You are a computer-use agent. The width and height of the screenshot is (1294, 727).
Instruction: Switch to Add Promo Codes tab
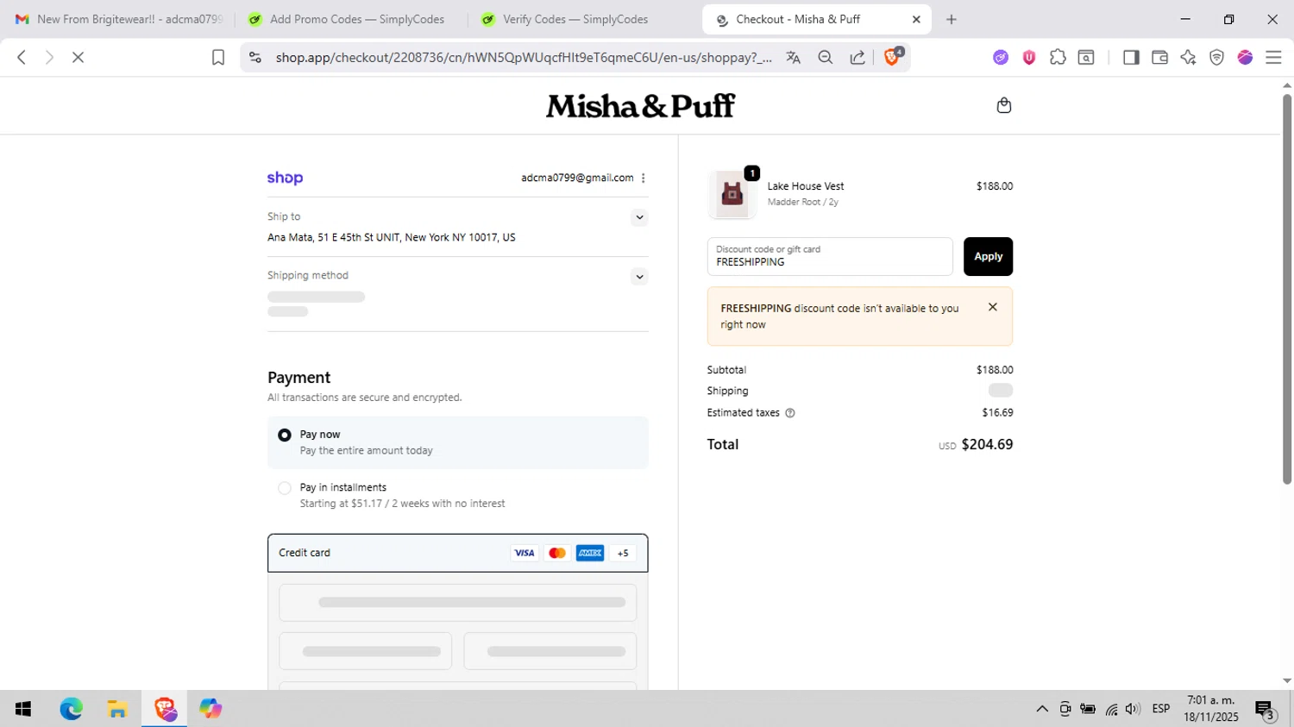(x=348, y=19)
